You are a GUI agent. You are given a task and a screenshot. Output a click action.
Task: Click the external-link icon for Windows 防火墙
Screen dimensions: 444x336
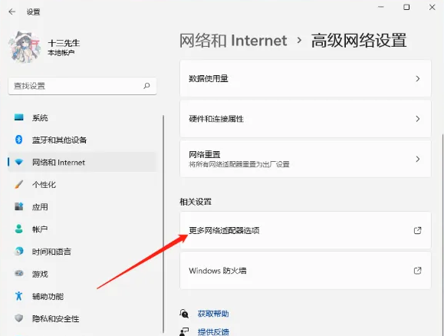[417, 271]
